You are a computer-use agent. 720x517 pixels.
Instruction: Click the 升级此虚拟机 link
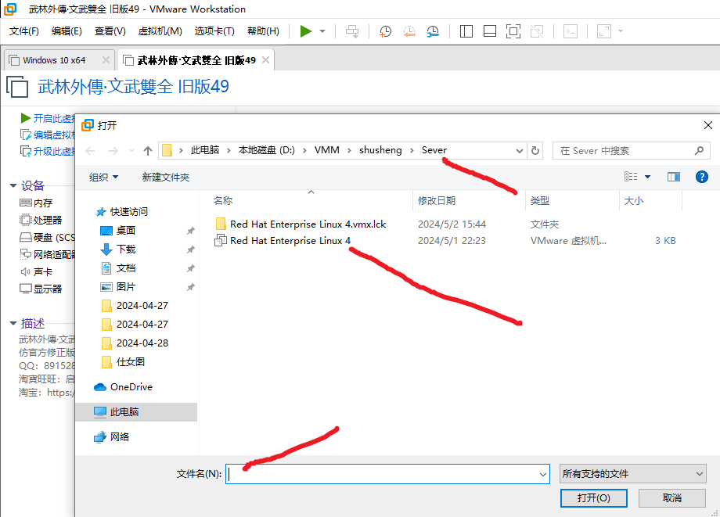pyautogui.click(x=47, y=152)
